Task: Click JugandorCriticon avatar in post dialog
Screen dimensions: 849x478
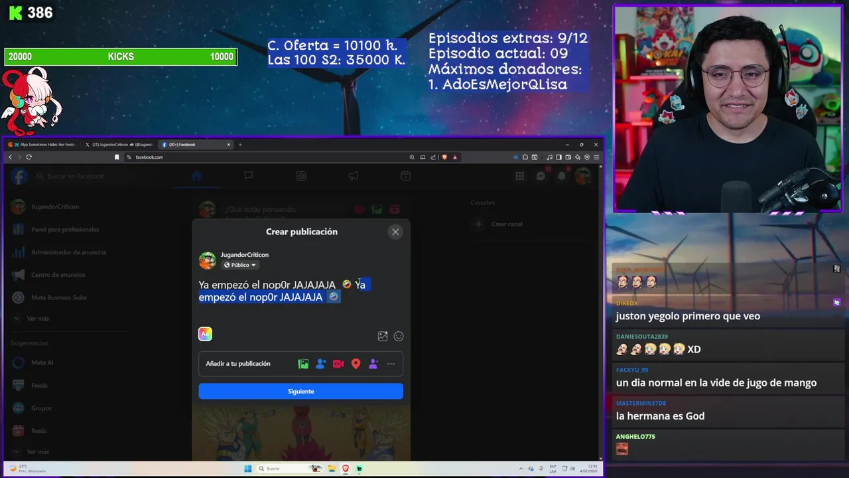Action: click(x=208, y=260)
